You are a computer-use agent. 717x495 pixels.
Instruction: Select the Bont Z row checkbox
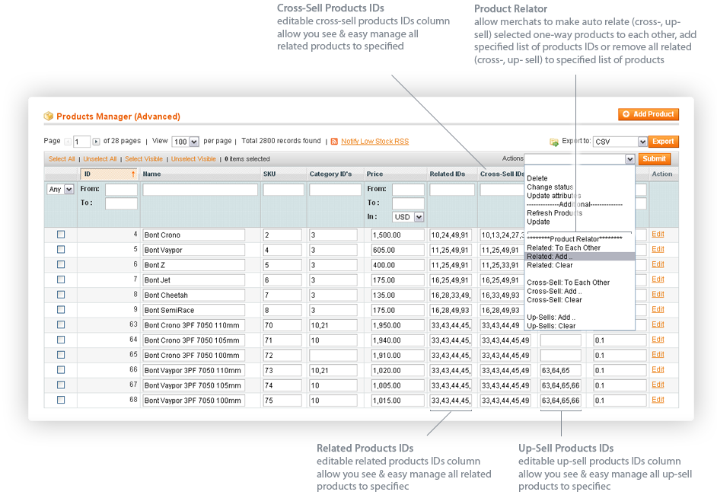click(61, 264)
